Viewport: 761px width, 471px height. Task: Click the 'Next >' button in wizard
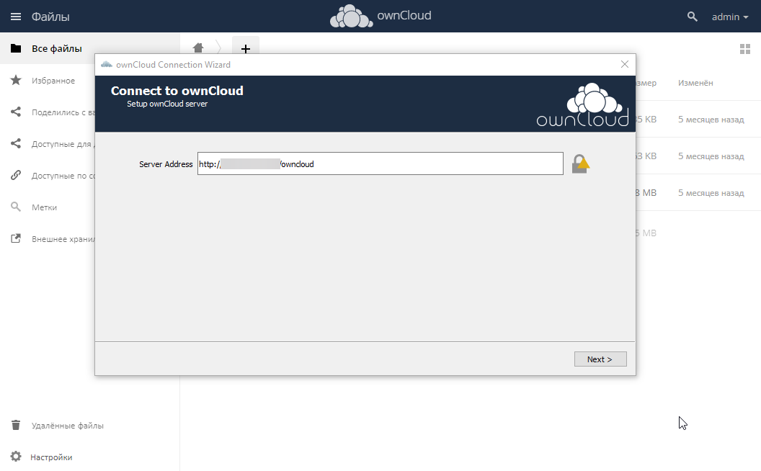point(600,359)
